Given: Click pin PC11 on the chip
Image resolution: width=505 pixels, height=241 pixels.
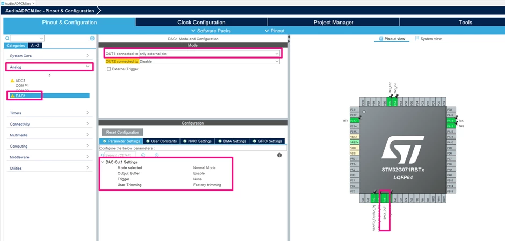Looking at the screenshot, I should point(354,109).
